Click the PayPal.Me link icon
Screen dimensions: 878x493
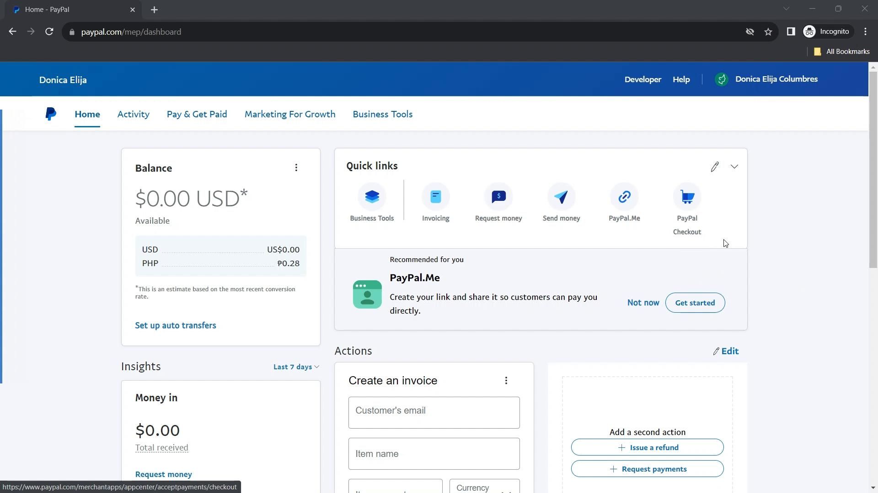click(x=624, y=197)
